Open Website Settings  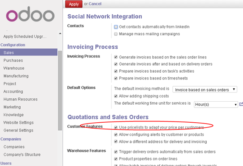[19, 122]
